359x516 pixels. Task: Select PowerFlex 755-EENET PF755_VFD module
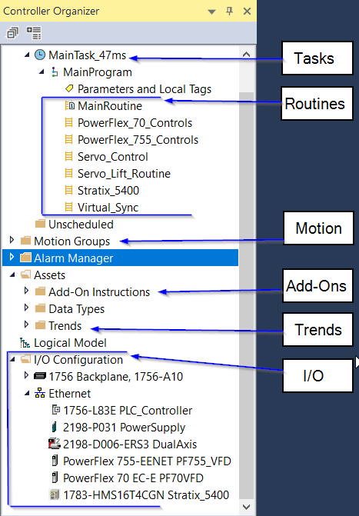[x=147, y=461]
